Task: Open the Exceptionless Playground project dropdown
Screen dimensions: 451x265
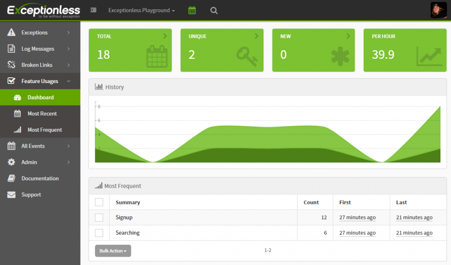Action: tap(141, 10)
